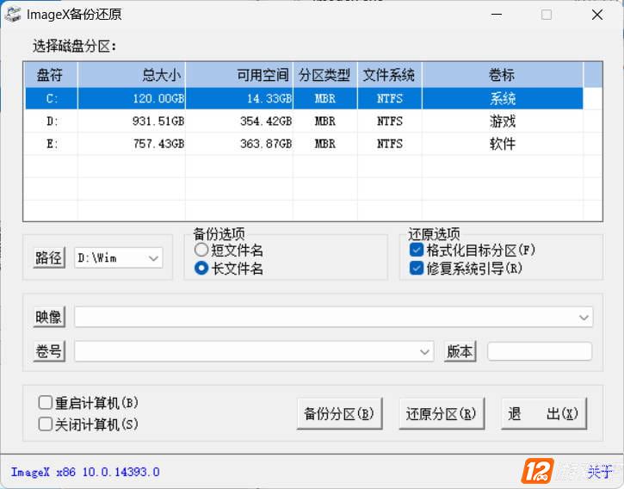624x489 pixels.
Task: Click the 系统 volume label cell
Action: tap(503, 98)
